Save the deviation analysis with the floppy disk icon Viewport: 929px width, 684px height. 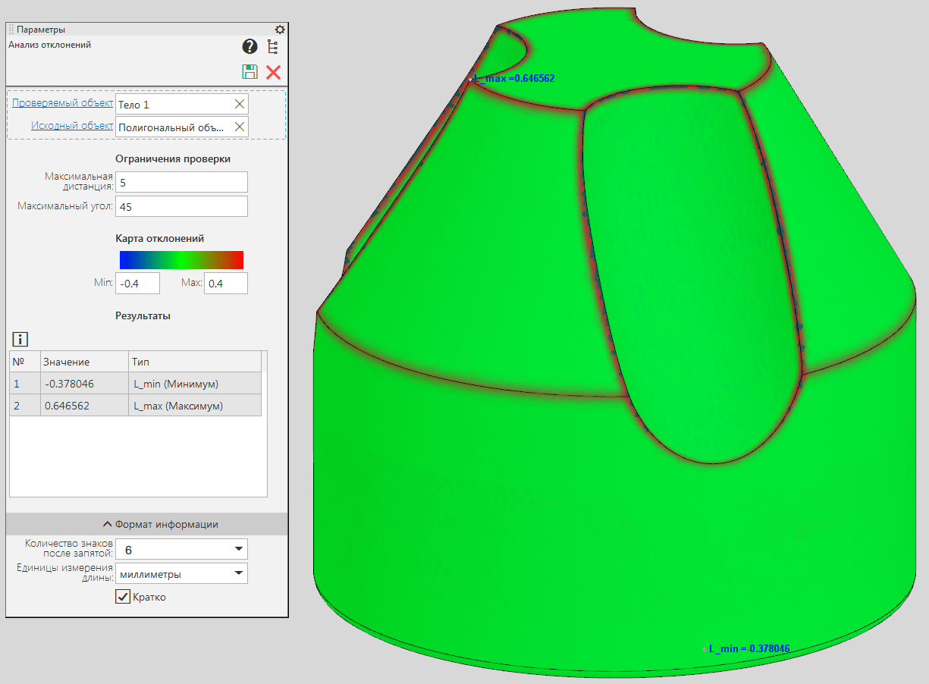coord(250,72)
